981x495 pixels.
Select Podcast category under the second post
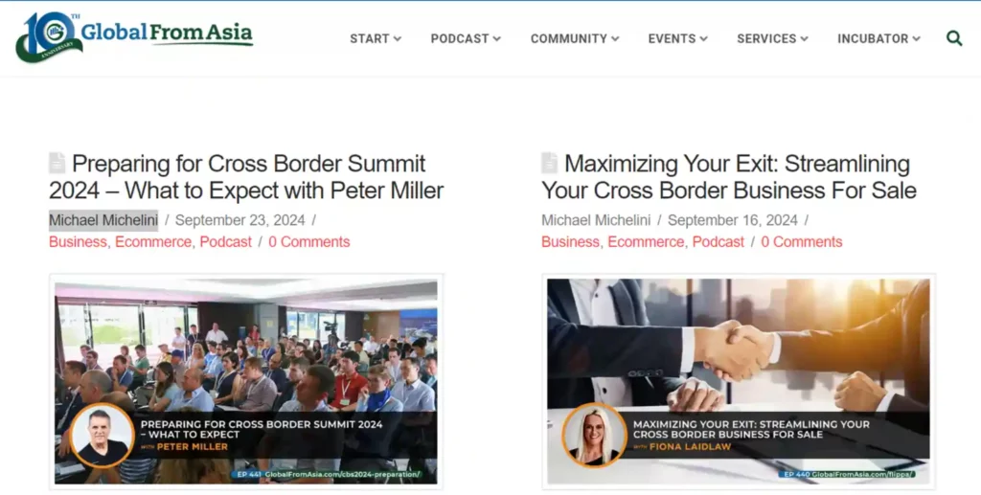(719, 242)
